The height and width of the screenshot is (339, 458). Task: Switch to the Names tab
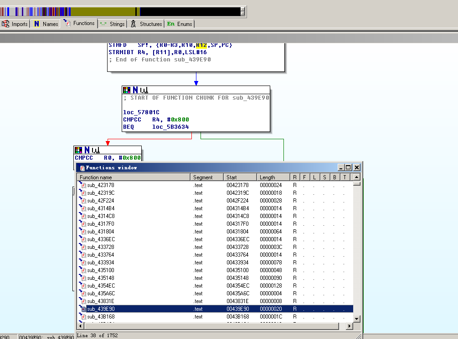point(46,24)
